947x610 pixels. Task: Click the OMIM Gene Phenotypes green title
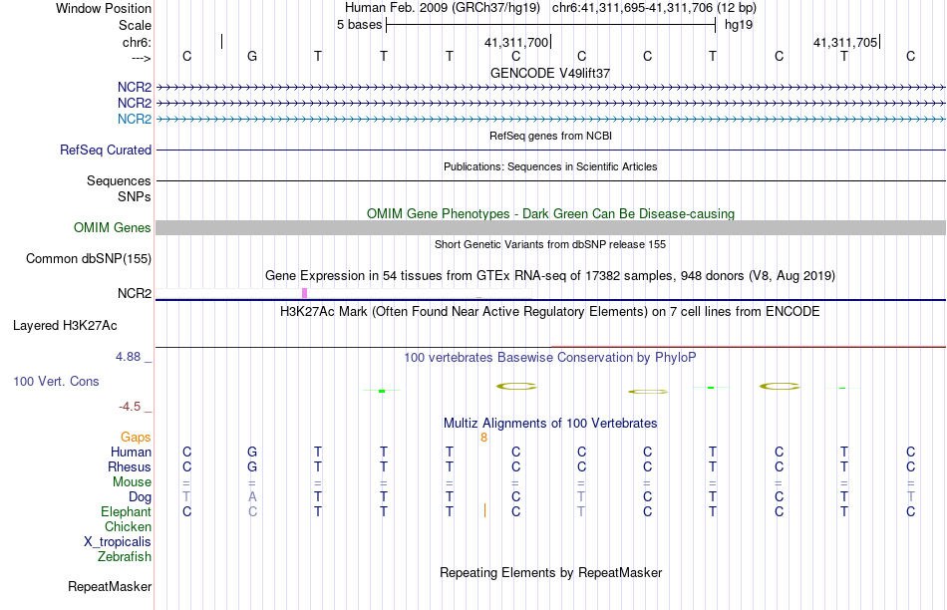(551, 214)
